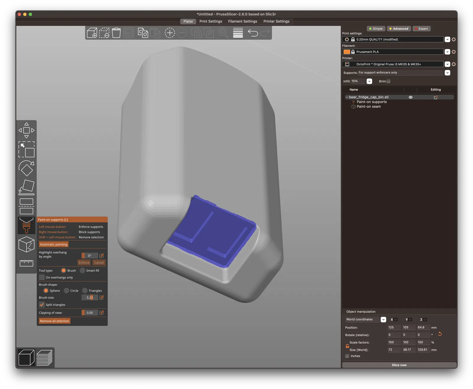The image size is (473, 389).
Task: Click the Delete selected object icon
Action: pos(104,33)
